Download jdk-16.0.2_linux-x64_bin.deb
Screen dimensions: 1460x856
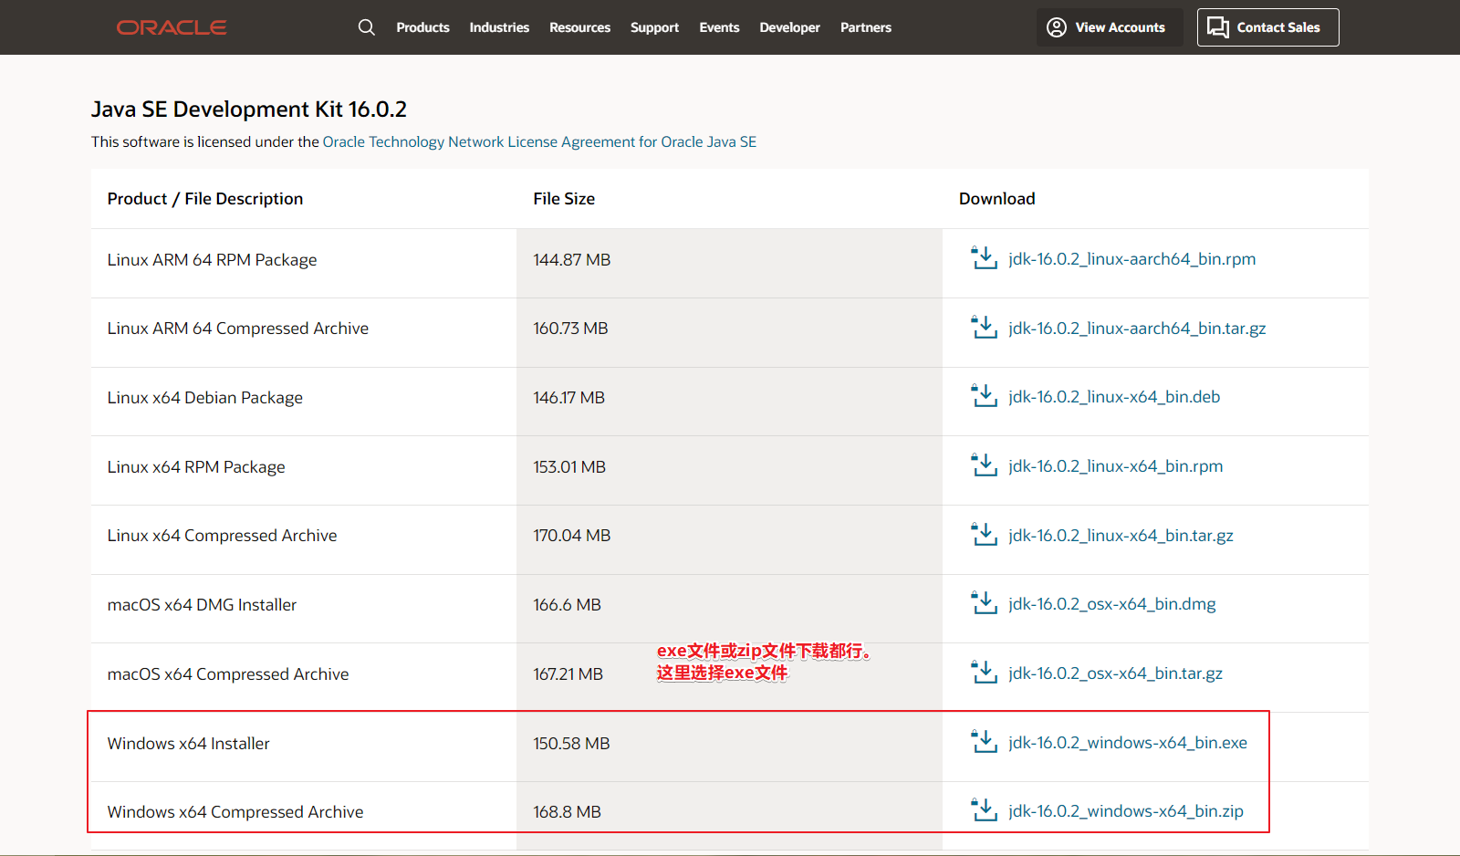coord(1114,397)
